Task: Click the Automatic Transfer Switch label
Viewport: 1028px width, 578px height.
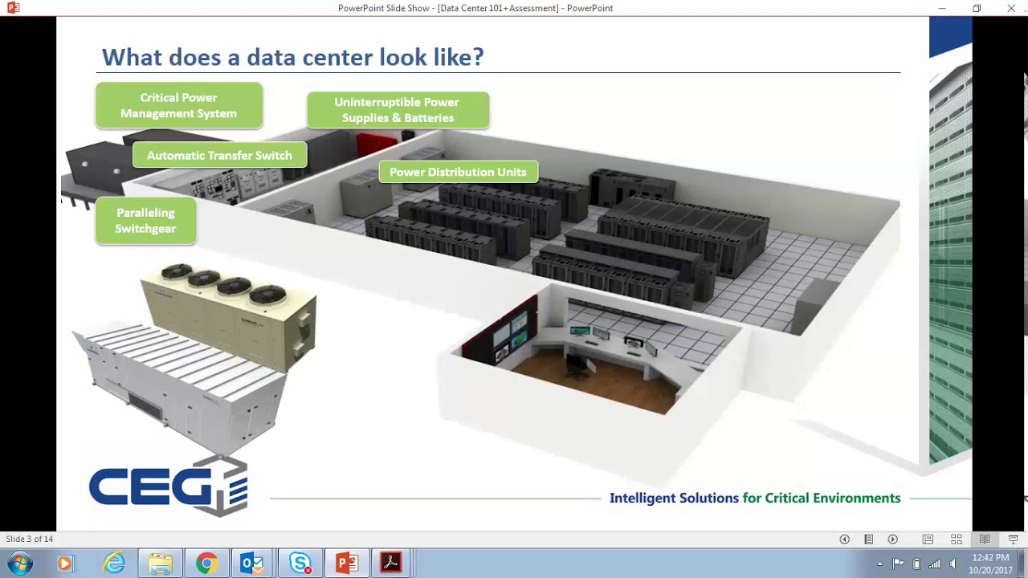Action: click(x=219, y=155)
